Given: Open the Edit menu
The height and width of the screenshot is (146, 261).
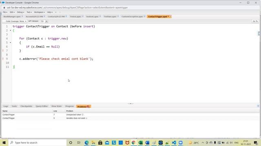Looking at the screenshot, I should (x=12, y=12).
